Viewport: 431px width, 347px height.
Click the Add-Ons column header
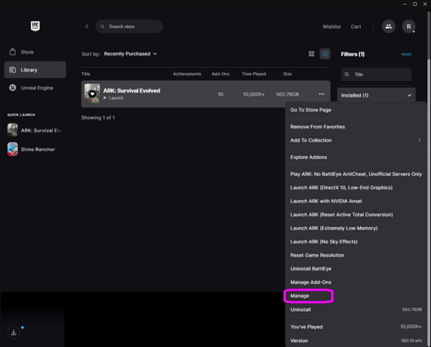[220, 74]
